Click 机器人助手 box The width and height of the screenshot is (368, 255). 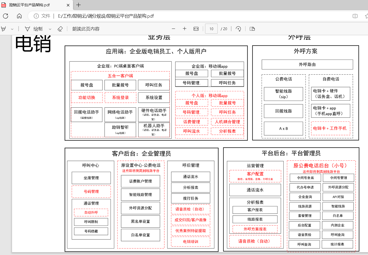[x=154, y=130]
